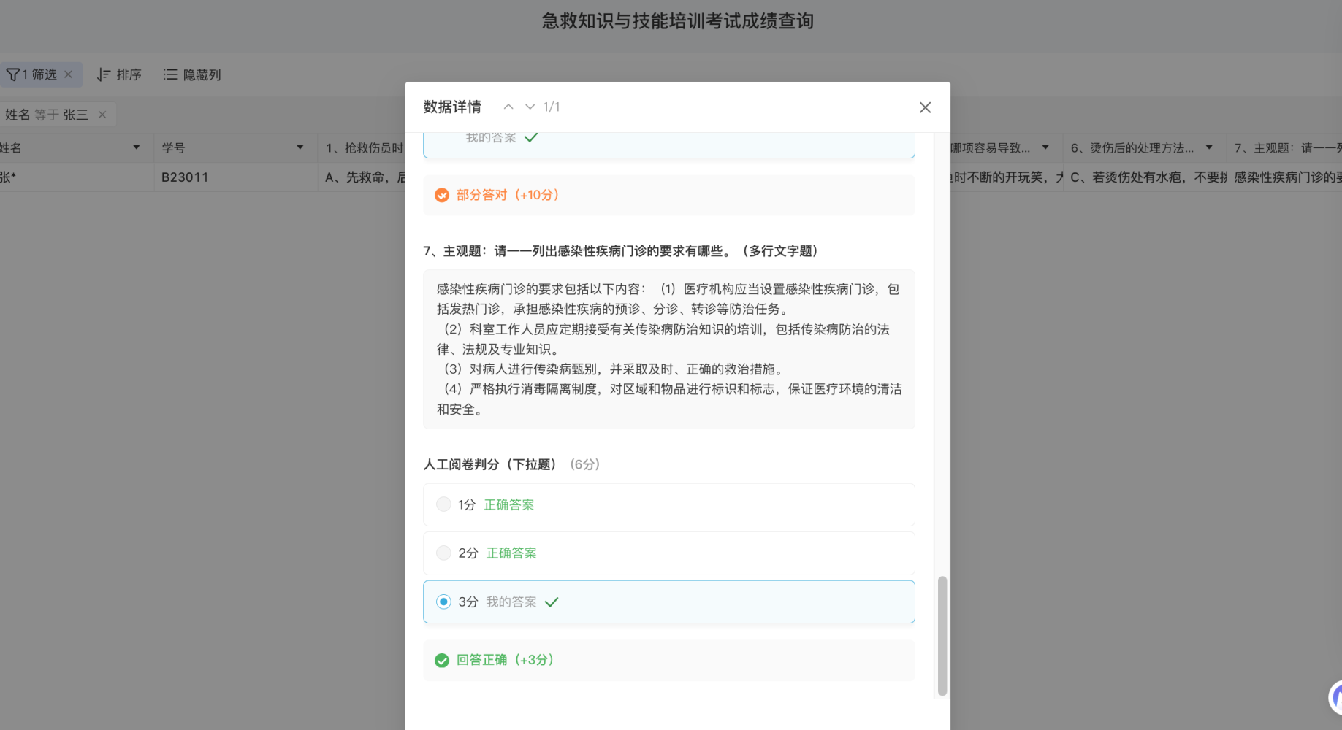Click the question 7 title 主观题：请一一列出
Image resolution: width=1342 pixels, height=730 pixels.
621,251
